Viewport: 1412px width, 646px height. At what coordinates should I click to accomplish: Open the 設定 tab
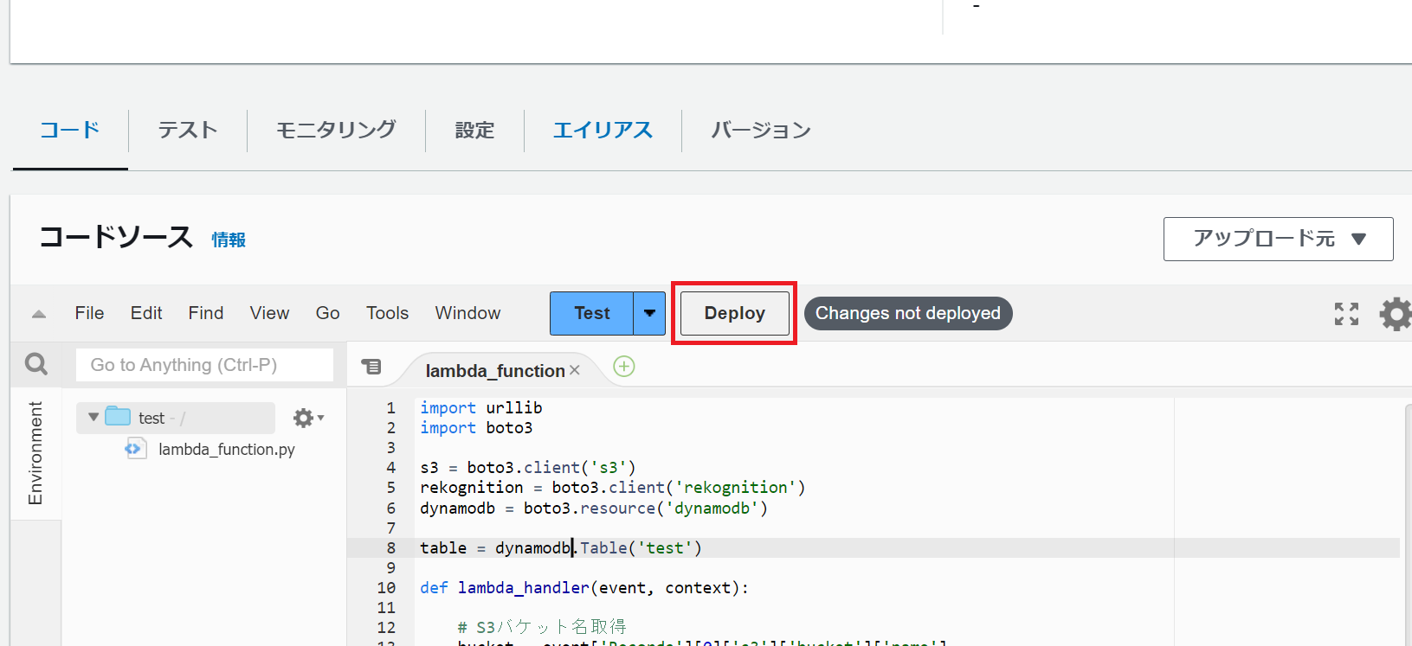point(474,131)
